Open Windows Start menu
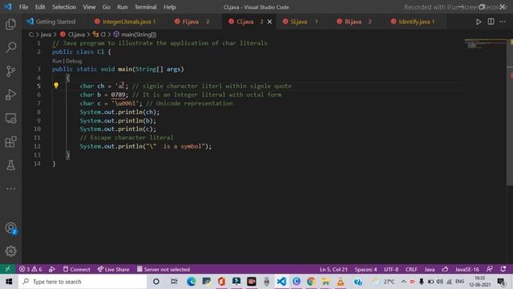Image resolution: width=513 pixels, height=289 pixels. [9, 282]
